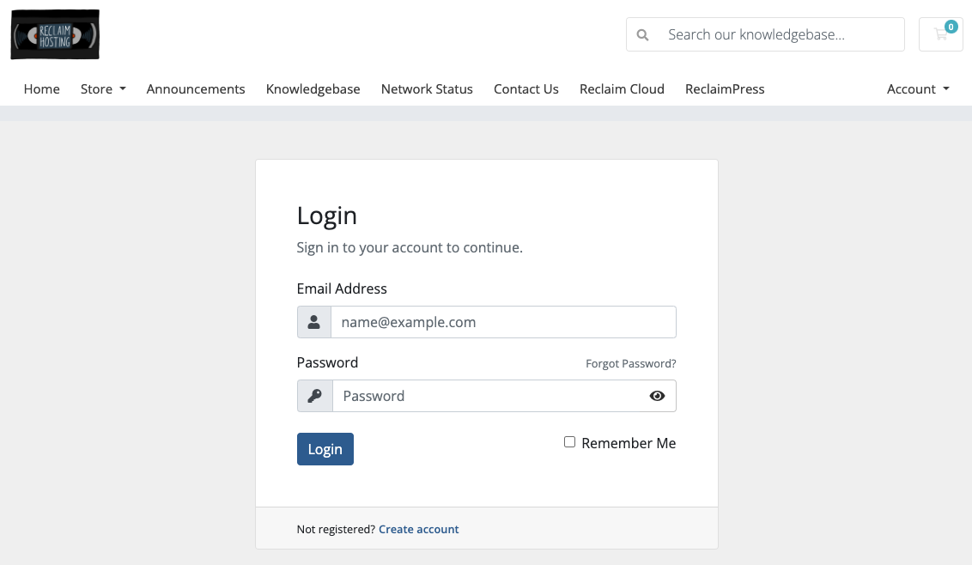Click the cart item count badge
Screen dimensions: 972x565
[x=951, y=27]
